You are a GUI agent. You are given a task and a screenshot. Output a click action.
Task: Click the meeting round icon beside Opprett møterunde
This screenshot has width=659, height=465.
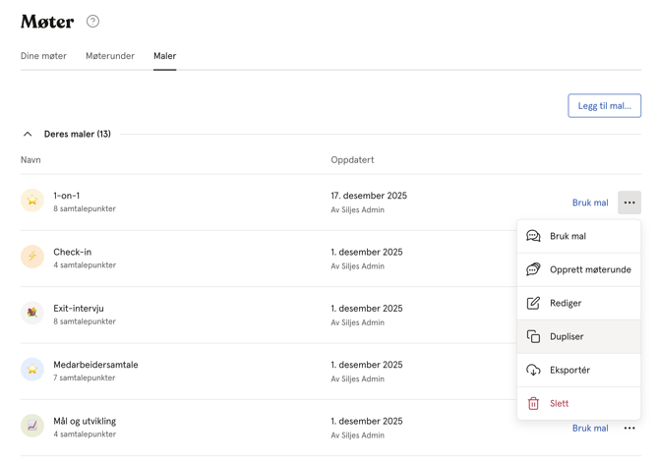coord(533,269)
